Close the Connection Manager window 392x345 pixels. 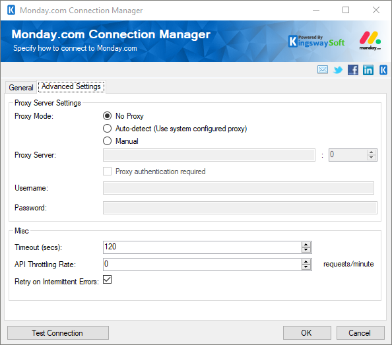pos(376,11)
